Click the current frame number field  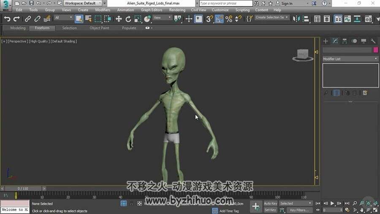(332, 210)
